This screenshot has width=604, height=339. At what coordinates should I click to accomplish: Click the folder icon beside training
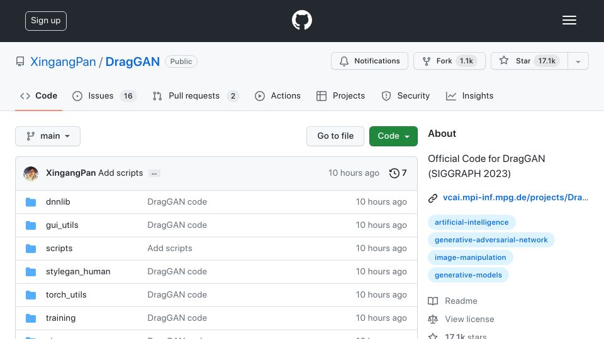pyautogui.click(x=31, y=318)
